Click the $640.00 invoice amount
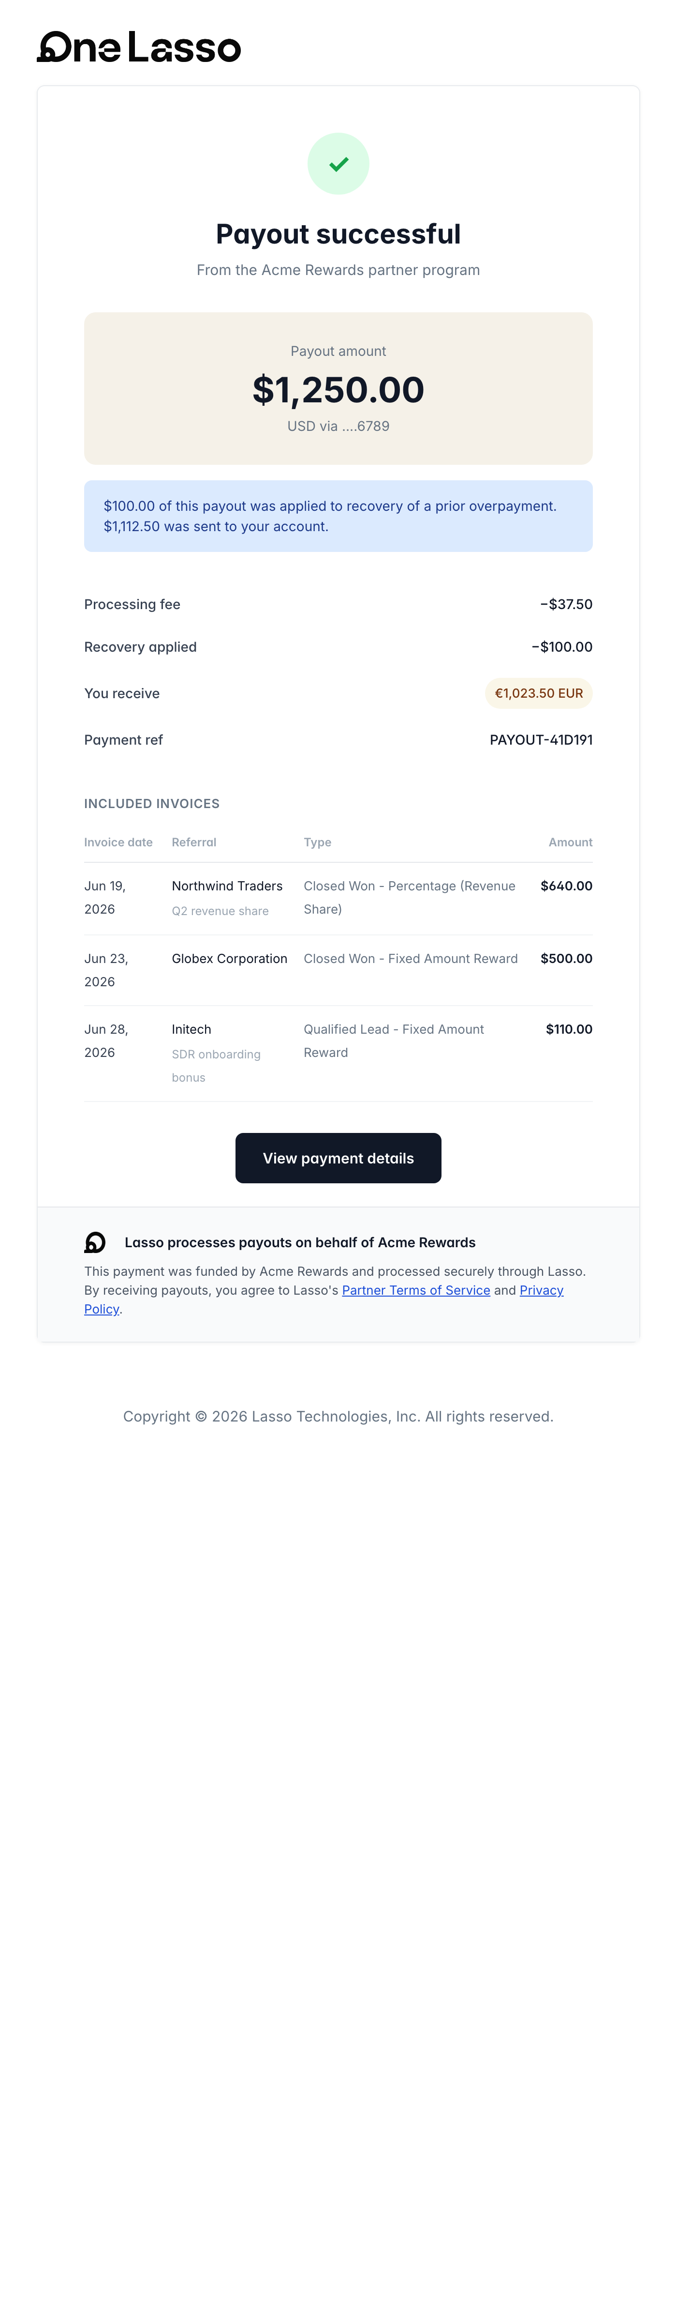 tap(566, 886)
